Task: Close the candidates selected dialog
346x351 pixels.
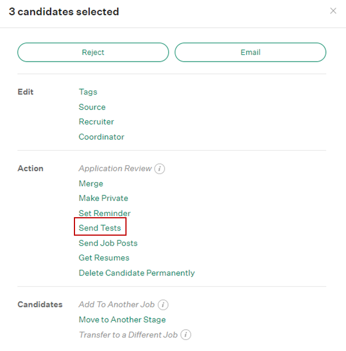Action: [x=333, y=11]
